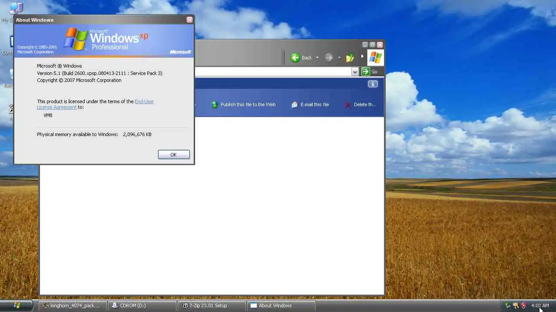556x312 pixels.
Task: Open the Back history dropdown arrow
Action: (317, 58)
